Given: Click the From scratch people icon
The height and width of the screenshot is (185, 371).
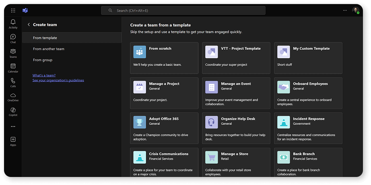Looking at the screenshot, I should (140, 52).
